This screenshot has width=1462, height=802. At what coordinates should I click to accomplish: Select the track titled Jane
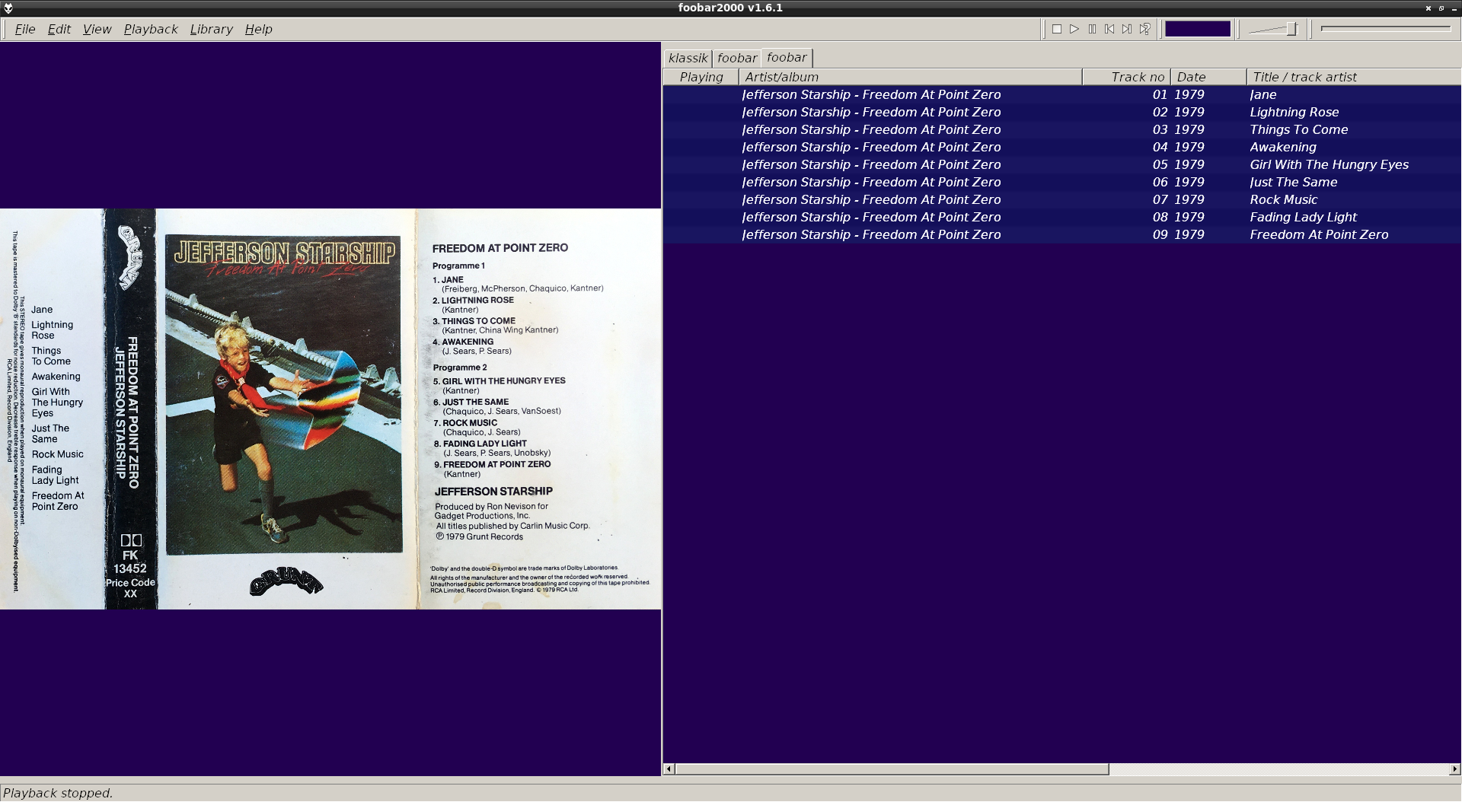coord(1263,94)
